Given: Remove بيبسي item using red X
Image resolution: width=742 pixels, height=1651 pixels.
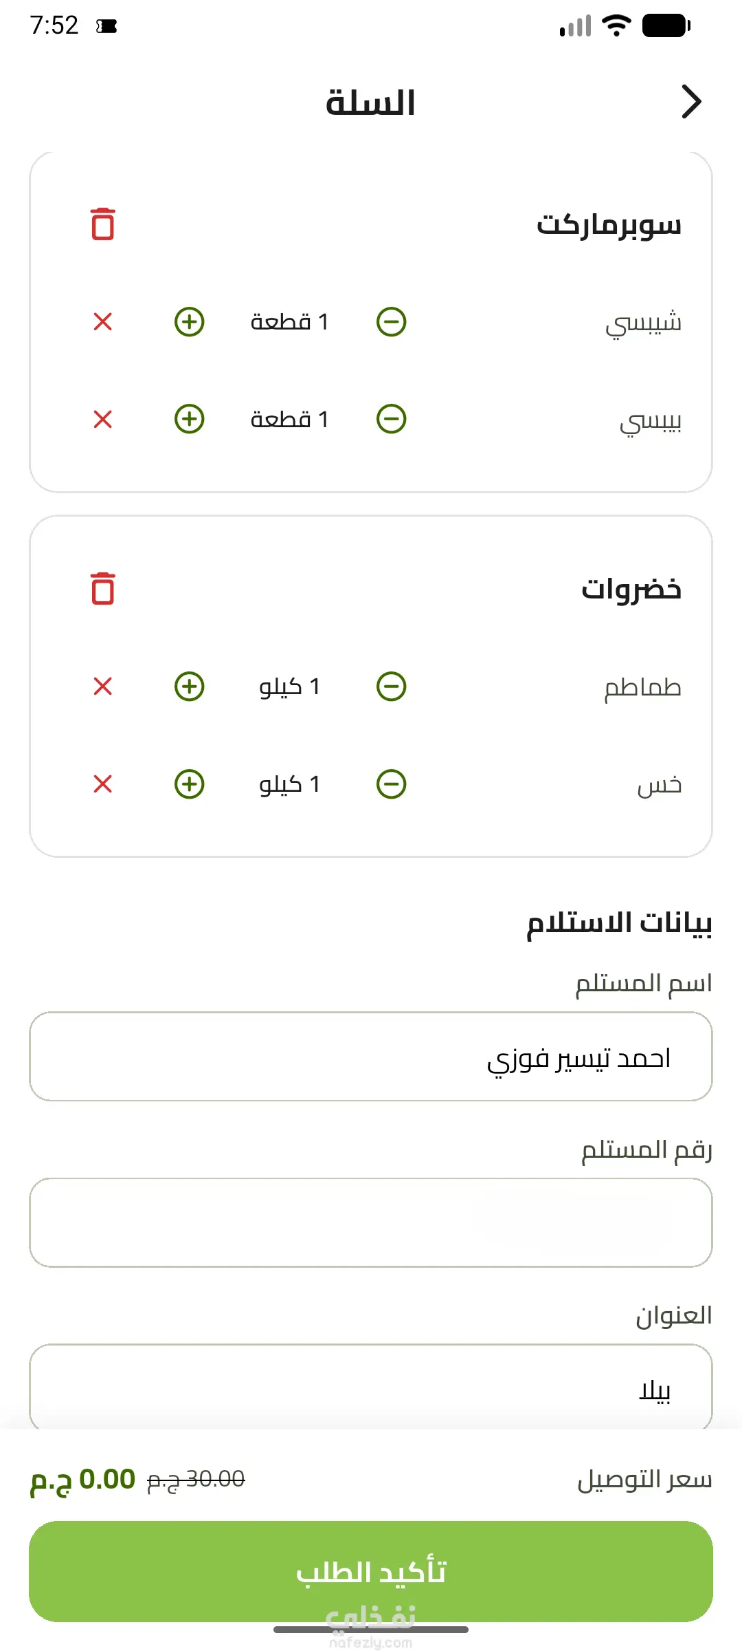Looking at the screenshot, I should 103,419.
